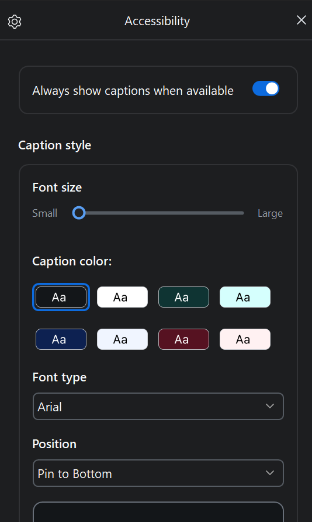
Task: Click the Caption style heading
Action: pyautogui.click(x=55, y=145)
